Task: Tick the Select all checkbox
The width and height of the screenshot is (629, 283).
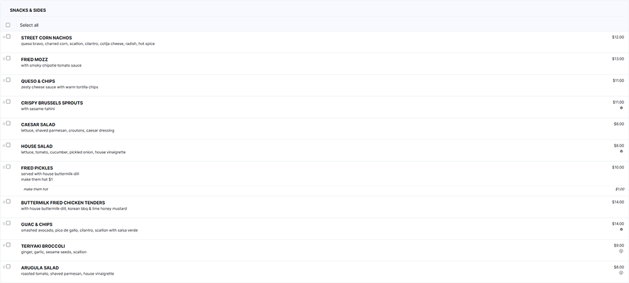Action: (x=8, y=25)
